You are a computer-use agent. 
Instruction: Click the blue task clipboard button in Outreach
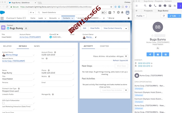(x=158, y=54)
